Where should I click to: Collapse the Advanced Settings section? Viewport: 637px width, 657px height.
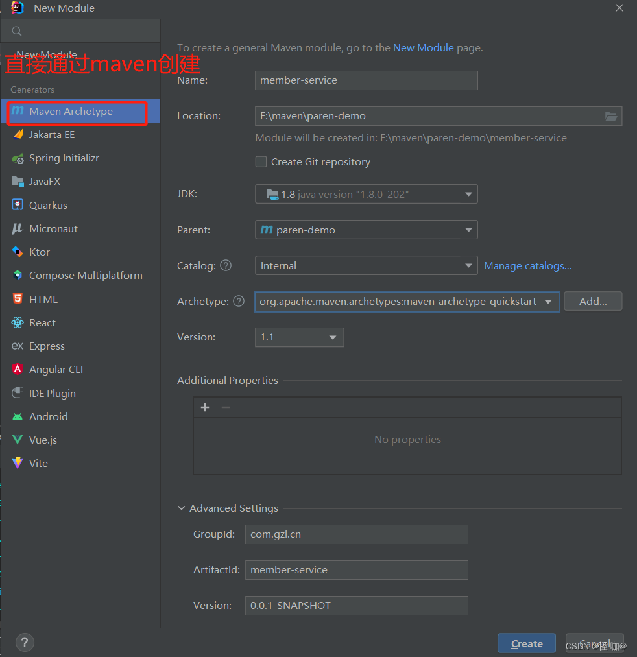(x=182, y=508)
